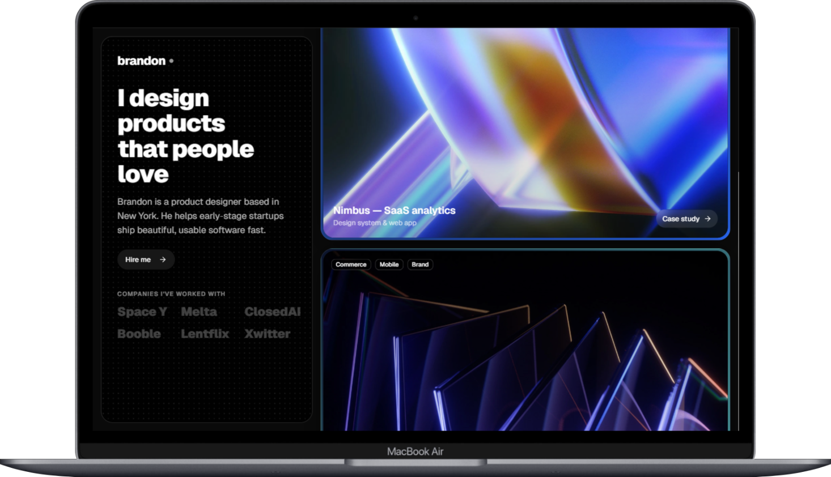Image resolution: width=831 pixels, height=477 pixels.
Task: Click the Melta company logo
Action: click(199, 312)
